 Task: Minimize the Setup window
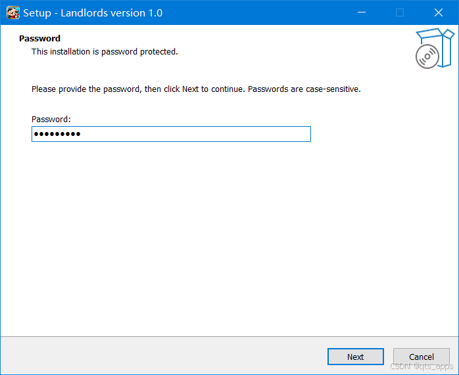coord(362,12)
